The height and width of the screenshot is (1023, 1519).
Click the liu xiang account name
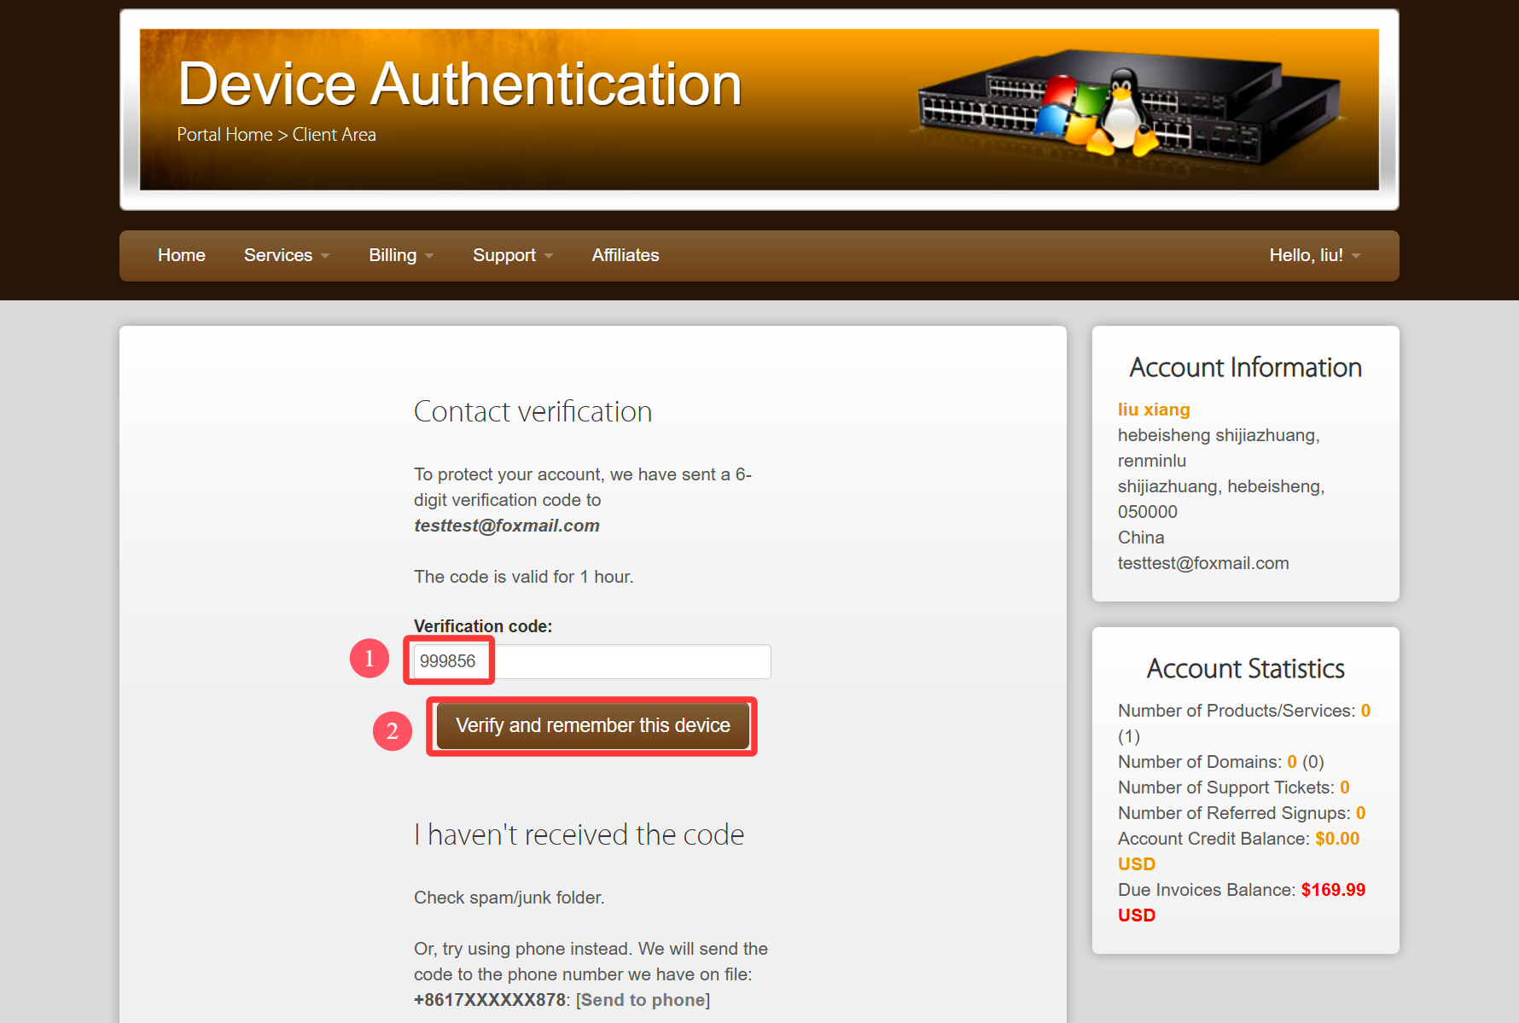(1153, 410)
